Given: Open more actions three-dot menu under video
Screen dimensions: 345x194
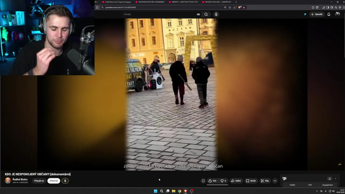Looking at the screenshot, I should click(275, 181).
